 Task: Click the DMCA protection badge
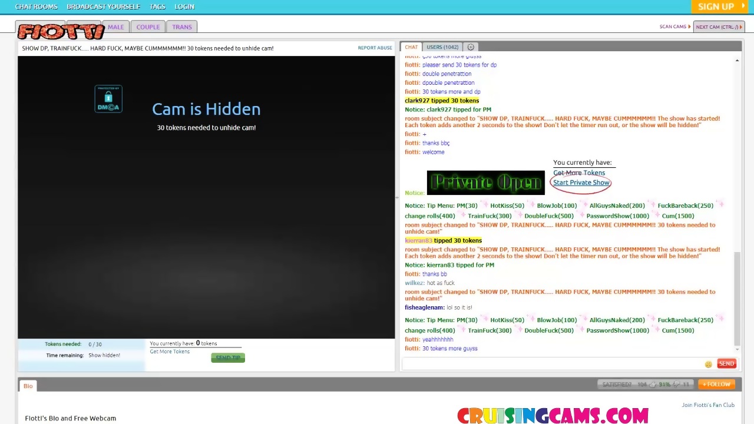tap(108, 99)
